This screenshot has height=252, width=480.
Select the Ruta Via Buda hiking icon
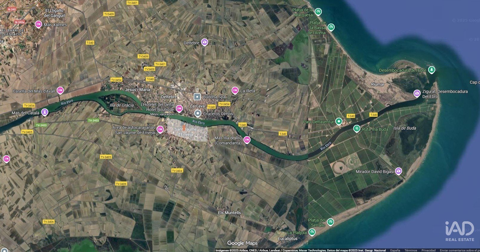[356, 129]
